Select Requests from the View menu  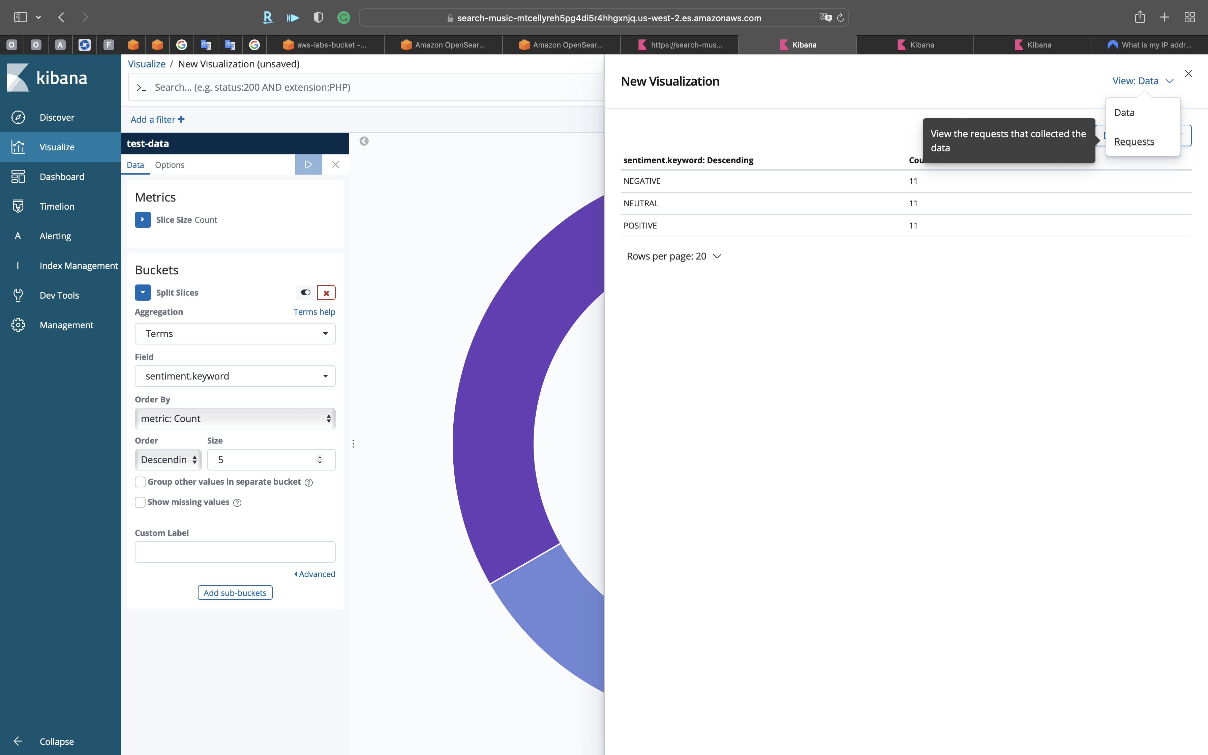point(1134,142)
